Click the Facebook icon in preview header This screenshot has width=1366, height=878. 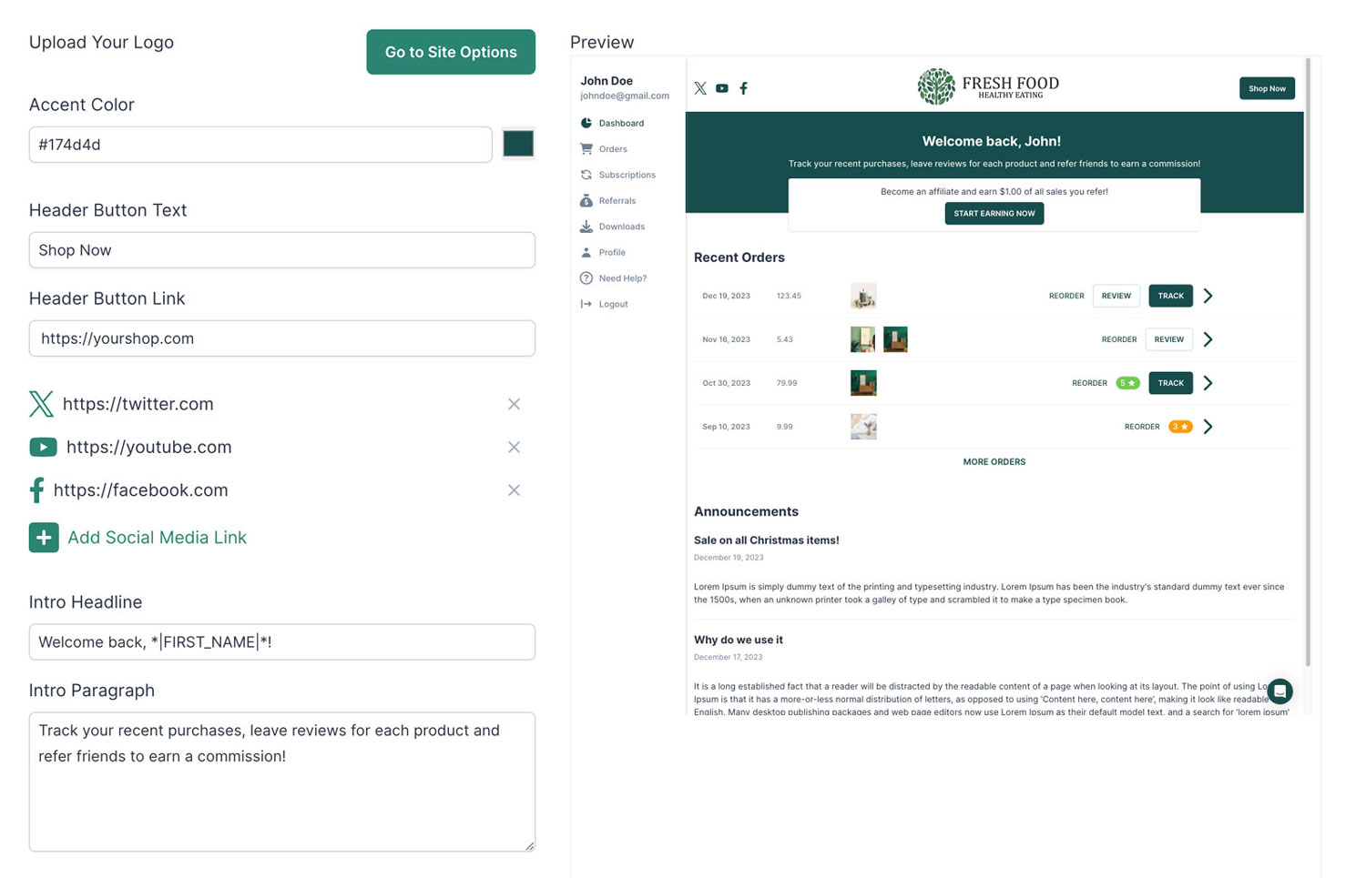(744, 88)
